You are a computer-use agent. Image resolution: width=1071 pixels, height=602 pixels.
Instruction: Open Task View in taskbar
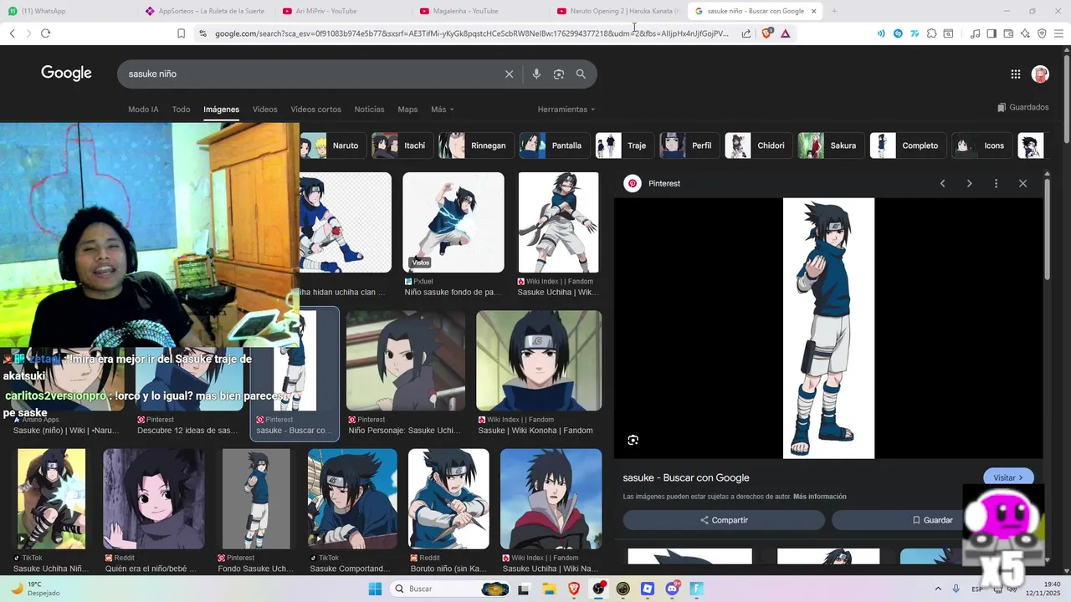(x=524, y=589)
